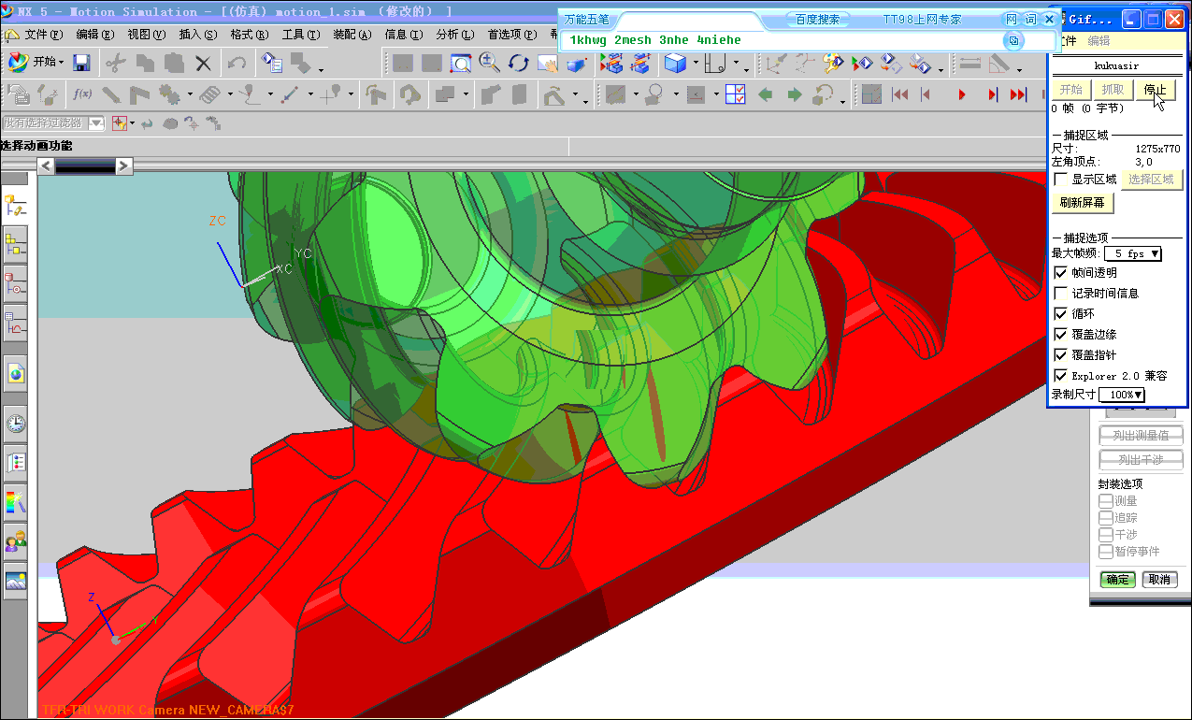
Task: Open the sidebar web browser icon
Action: tap(16, 374)
